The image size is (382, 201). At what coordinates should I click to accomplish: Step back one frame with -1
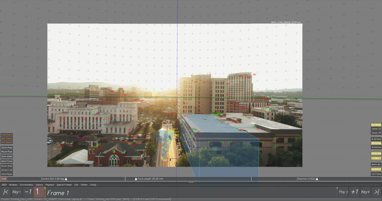(x=28, y=192)
